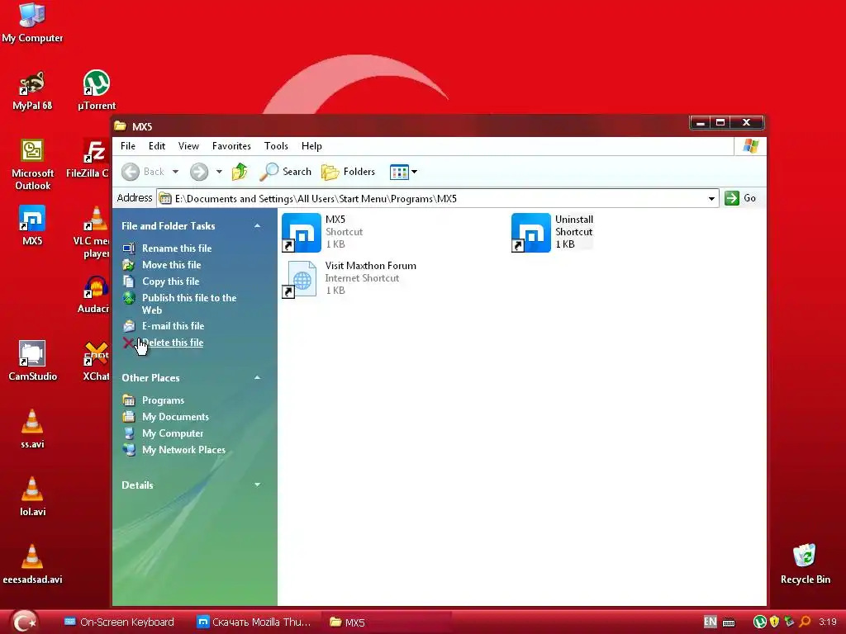Viewport: 846px width, 634px height.
Task: Click Delete this file task
Action: [x=173, y=343]
